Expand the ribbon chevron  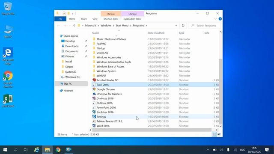point(215,19)
